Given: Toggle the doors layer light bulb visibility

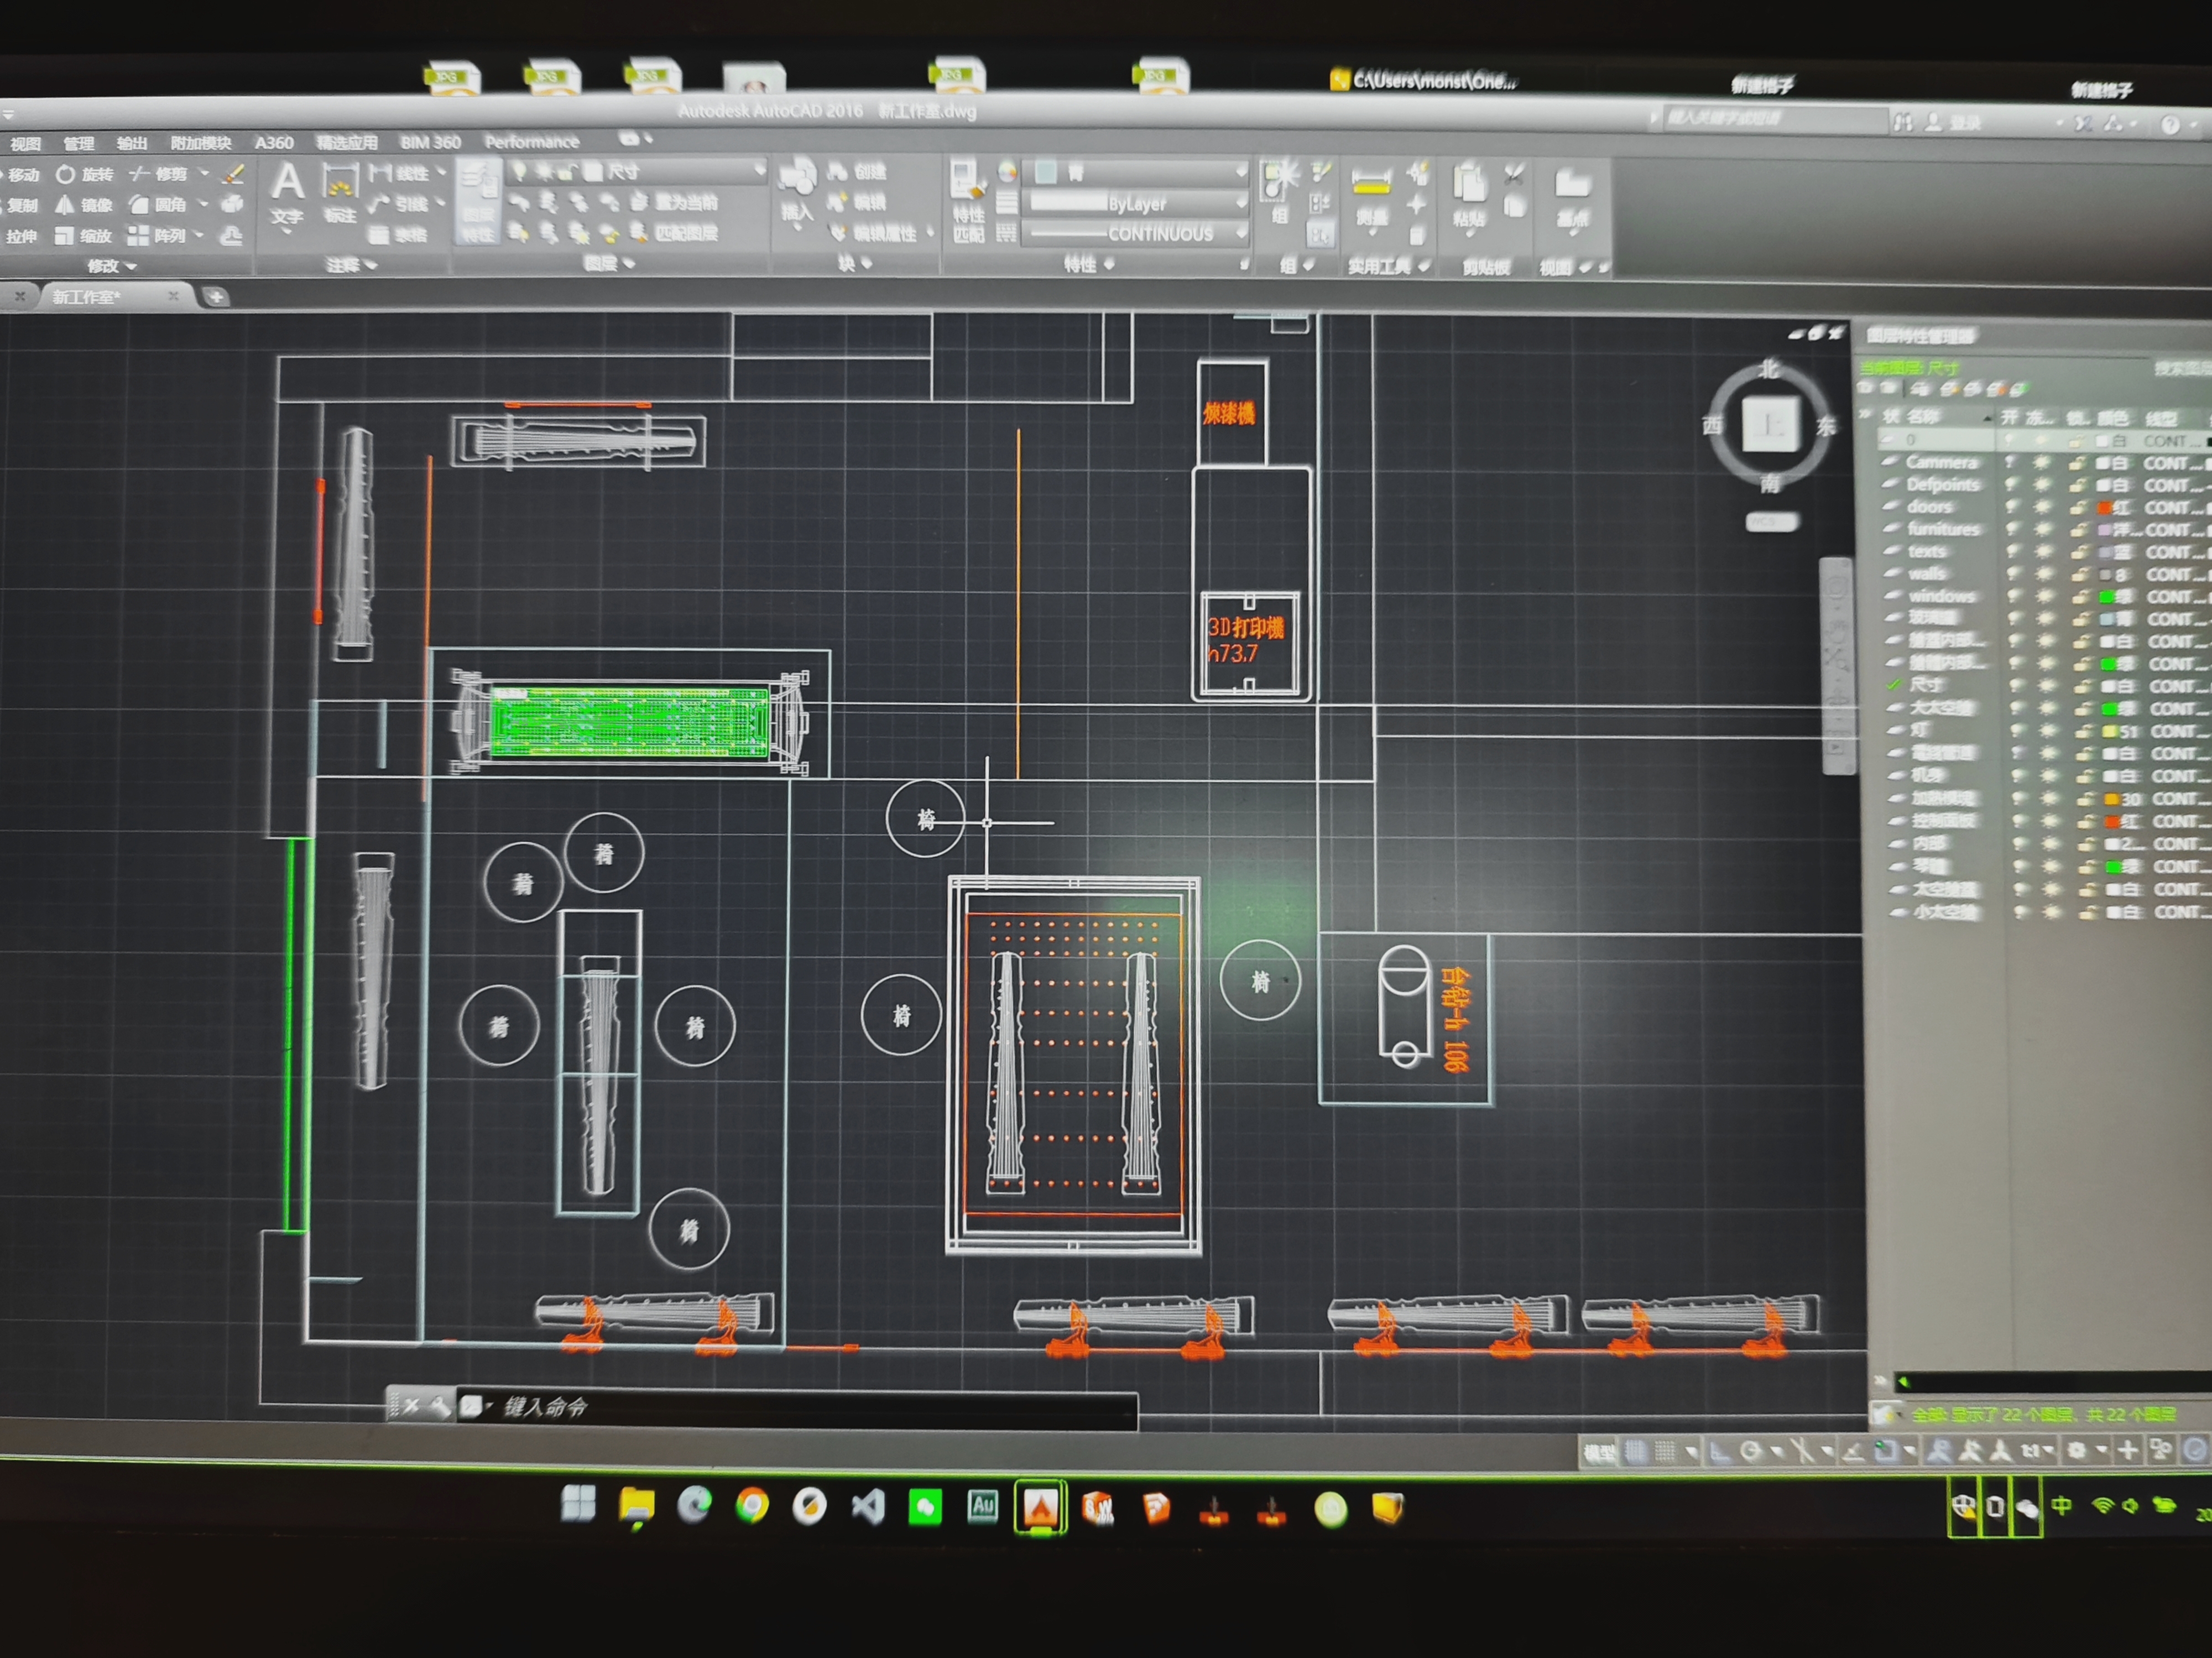Looking at the screenshot, I should pos(2012,507).
